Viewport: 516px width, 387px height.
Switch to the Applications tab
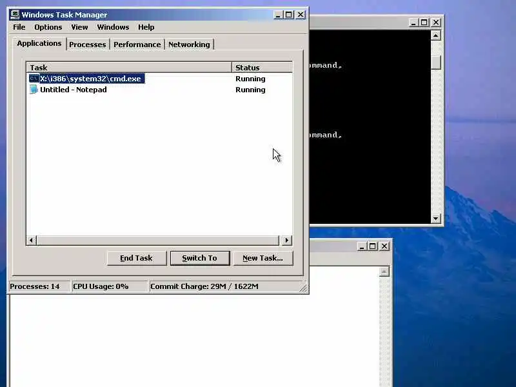[39, 43]
